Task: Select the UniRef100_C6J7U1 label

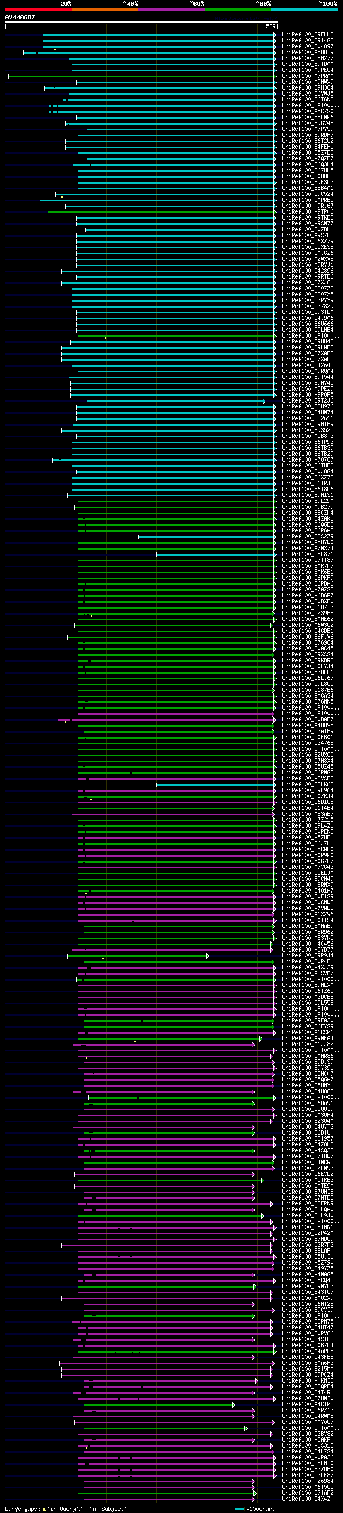Action: pyautogui.click(x=307, y=843)
